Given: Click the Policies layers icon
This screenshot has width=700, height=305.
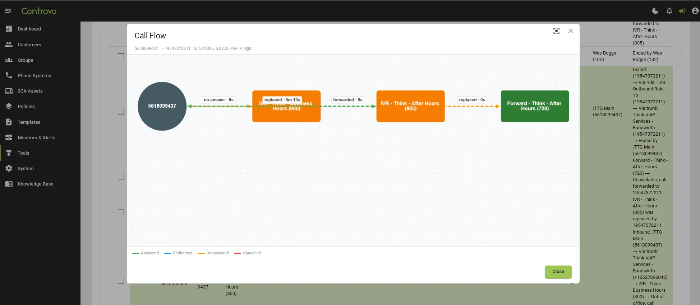Looking at the screenshot, I should (9, 106).
